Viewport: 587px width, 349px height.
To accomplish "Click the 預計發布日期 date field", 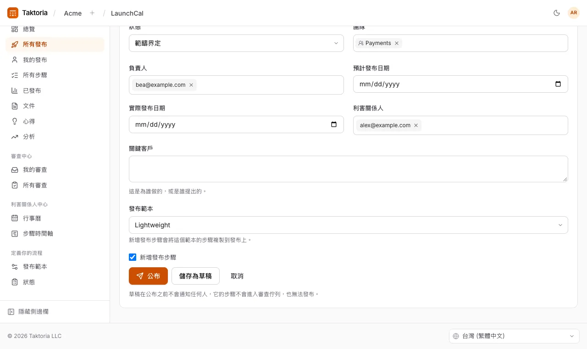I will click(x=460, y=84).
